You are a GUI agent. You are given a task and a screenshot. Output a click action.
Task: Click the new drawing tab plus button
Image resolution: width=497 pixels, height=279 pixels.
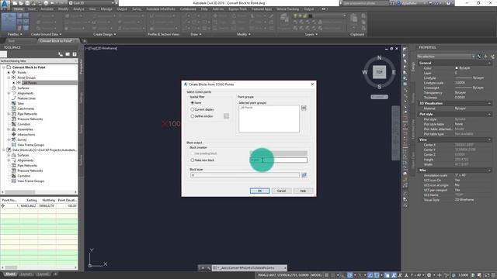point(85,41)
